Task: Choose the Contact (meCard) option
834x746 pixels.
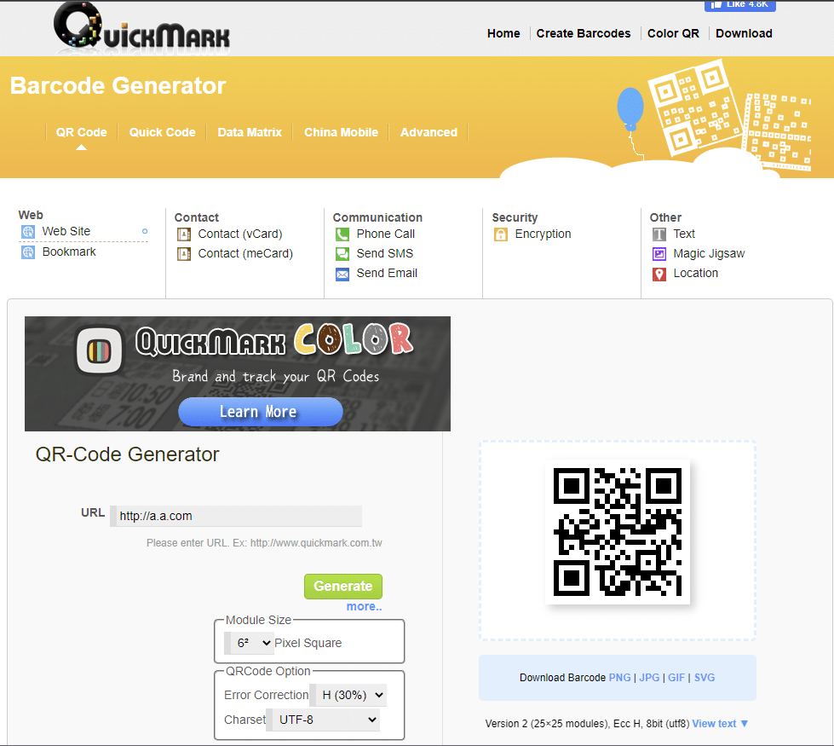Action: 245,254
